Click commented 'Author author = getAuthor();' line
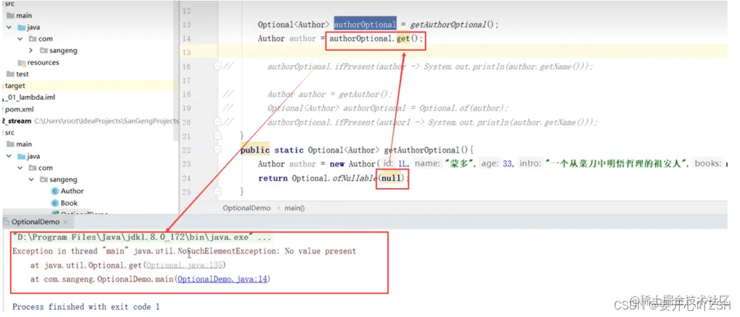The height and width of the screenshot is (317, 740). tap(330, 94)
